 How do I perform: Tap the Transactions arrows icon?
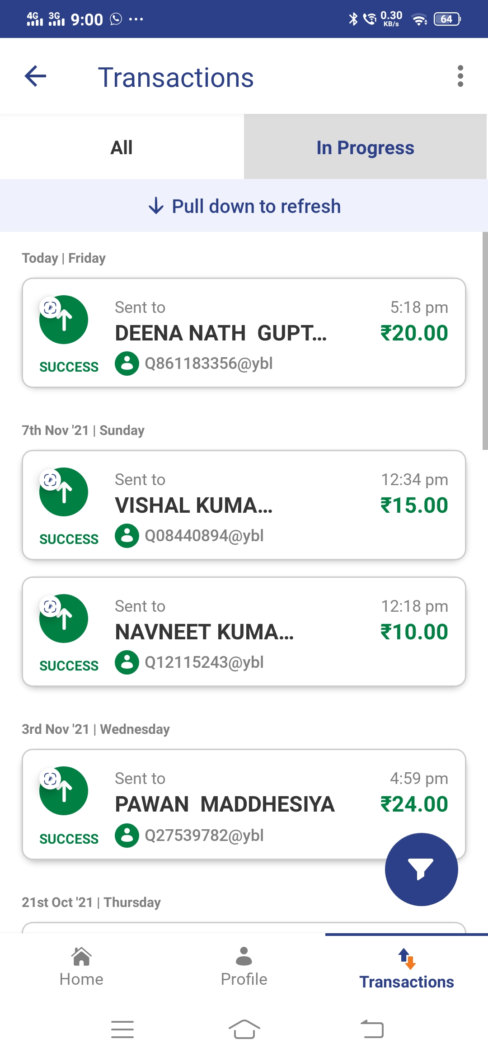pyautogui.click(x=407, y=959)
